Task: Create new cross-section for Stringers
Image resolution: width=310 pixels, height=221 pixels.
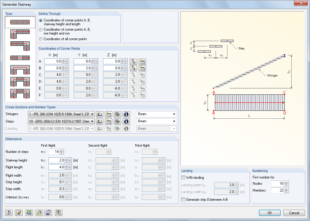Action: point(108,114)
